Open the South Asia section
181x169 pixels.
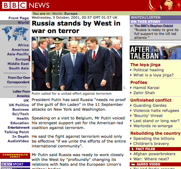point(19,68)
